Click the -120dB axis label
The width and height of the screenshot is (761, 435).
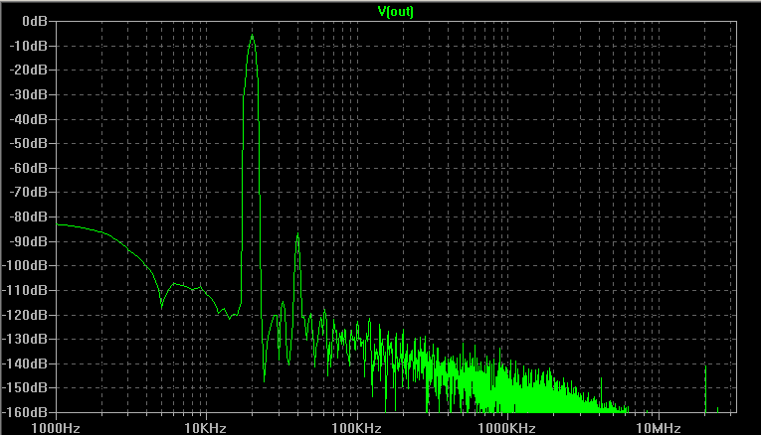pyautogui.click(x=25, y=315)
